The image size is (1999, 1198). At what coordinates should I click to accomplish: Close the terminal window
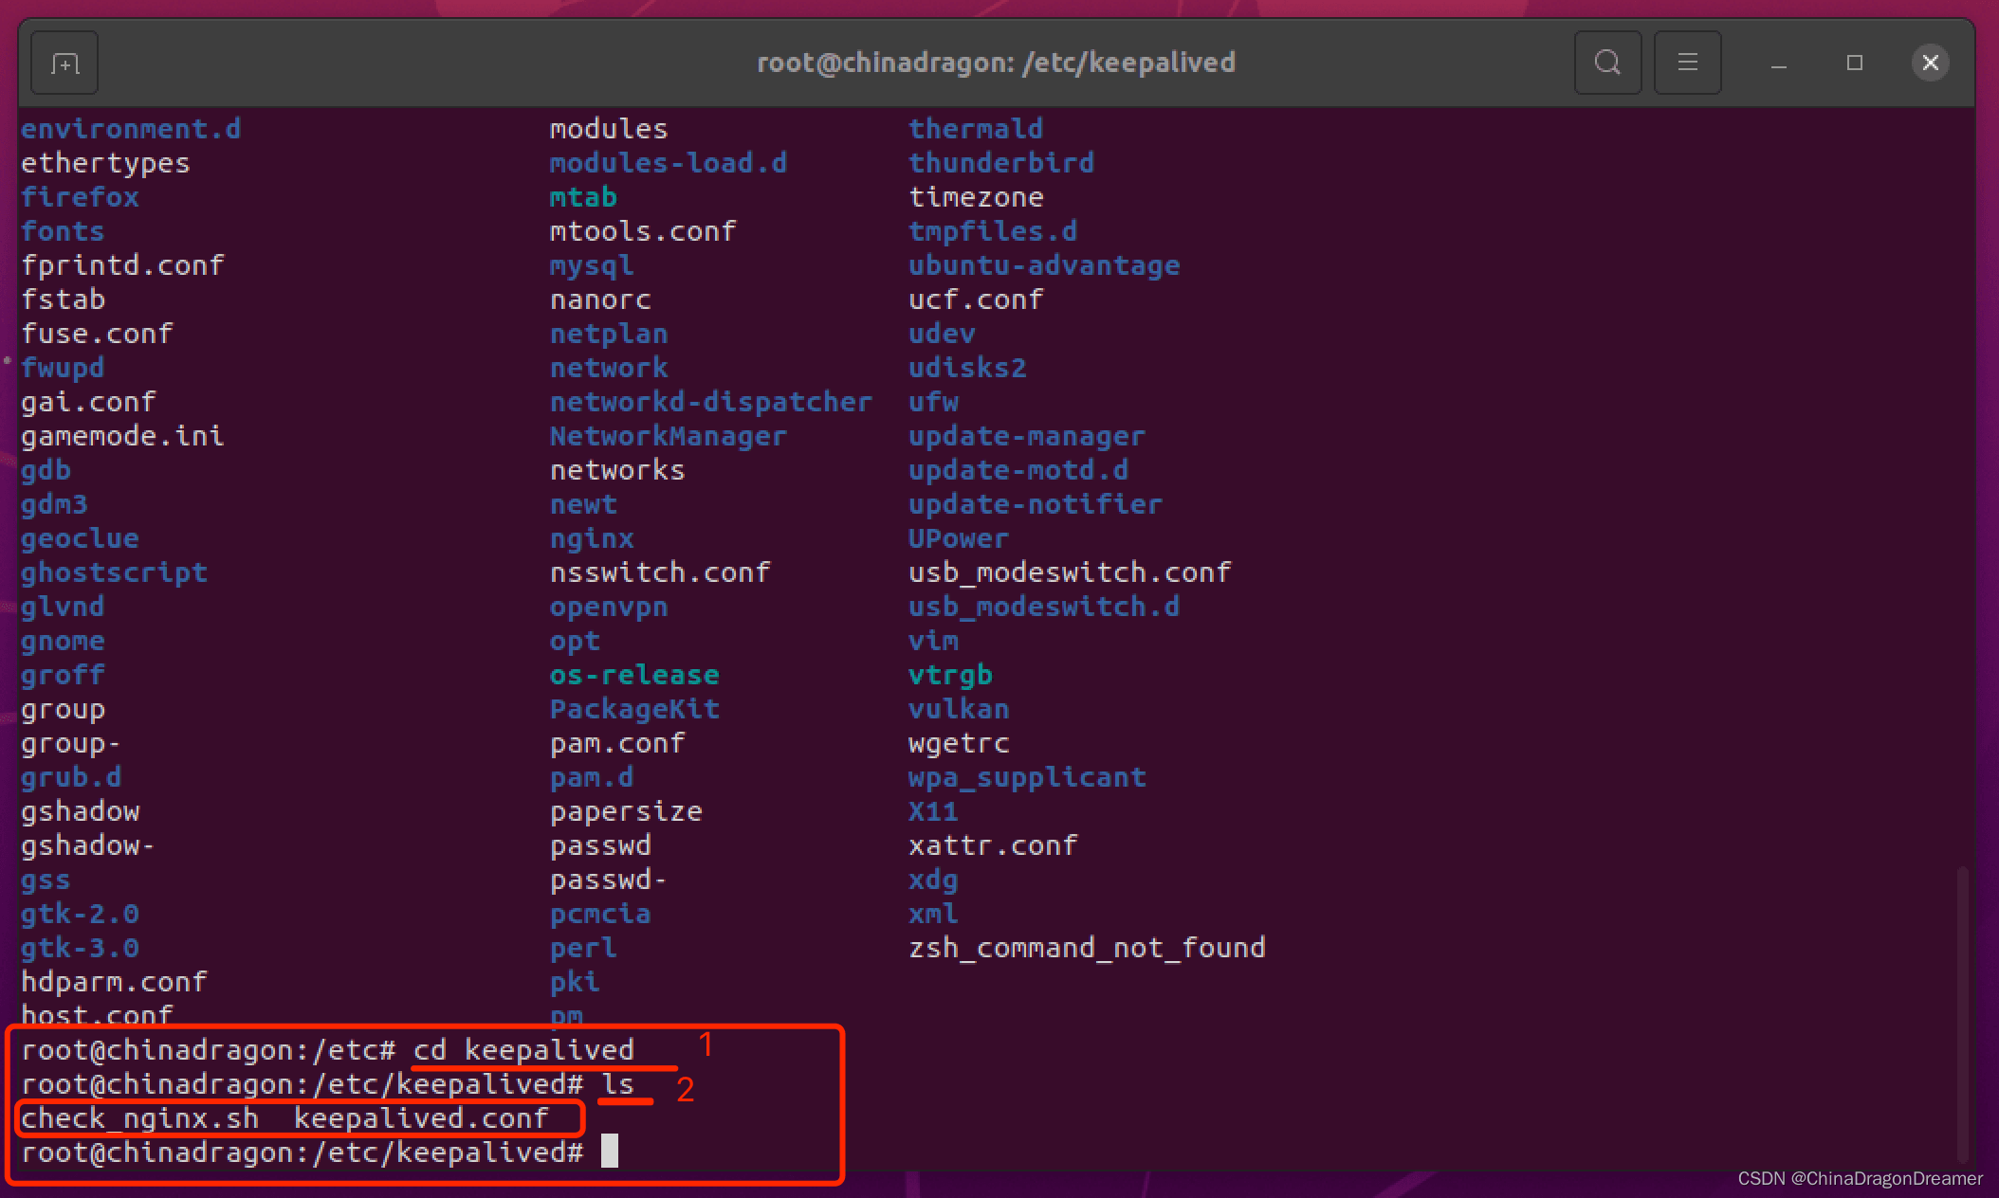point(1930,63)
